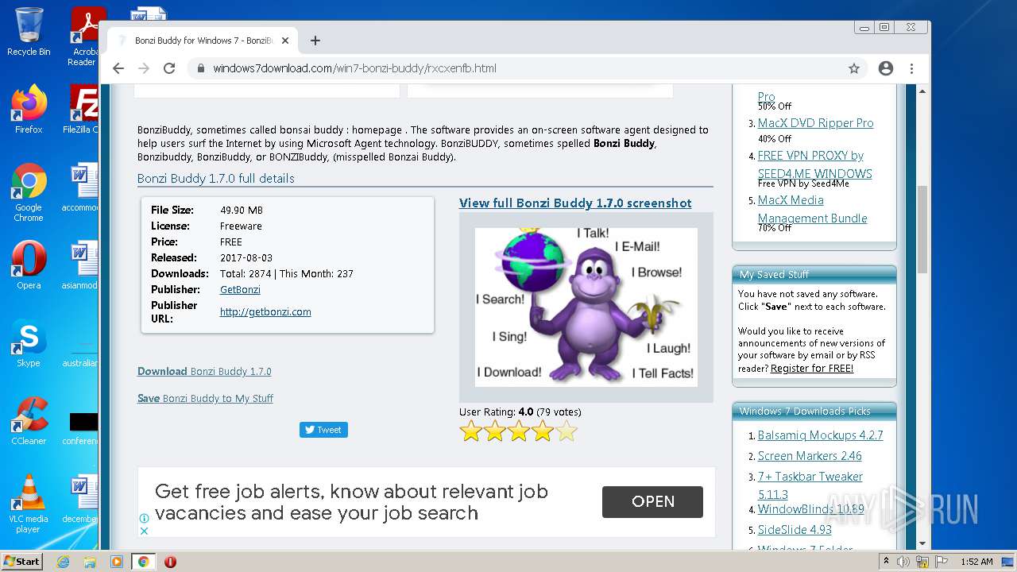1017x572 pixels.
Task: Open the file explorer taskbar icon
Action: [x=90, y=562]
